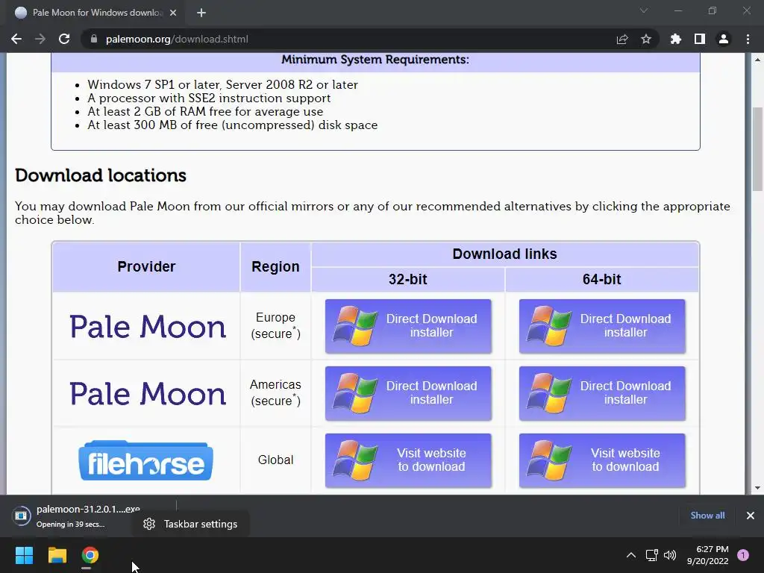
Task: Click the SSE2 processor requirement line
Action: (x=209, y=98)
